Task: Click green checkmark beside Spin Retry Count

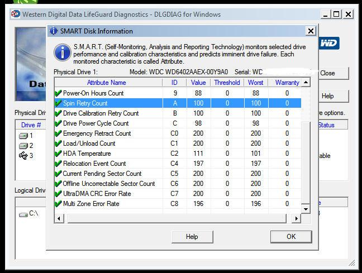Action: click(58, 103)
